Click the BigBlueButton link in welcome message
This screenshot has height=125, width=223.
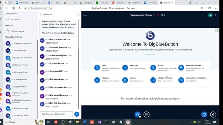pos(67,33)
